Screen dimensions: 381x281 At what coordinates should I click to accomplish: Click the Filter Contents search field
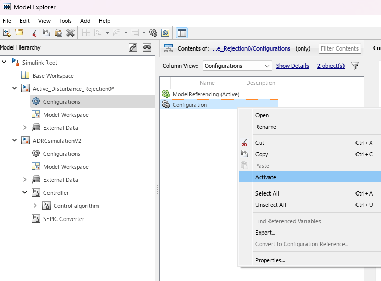[x=340, y=48]
